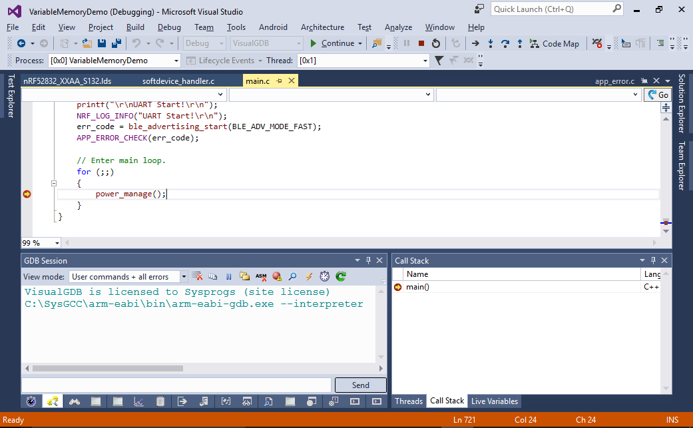Click the lightning bolt icon in GDB Session
The width and height of the screenshot is (693, 428).
pyautogui.click(x=309, y=276)
